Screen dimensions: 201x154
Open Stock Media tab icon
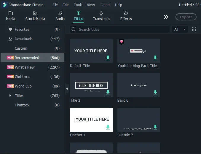[35, 13]
